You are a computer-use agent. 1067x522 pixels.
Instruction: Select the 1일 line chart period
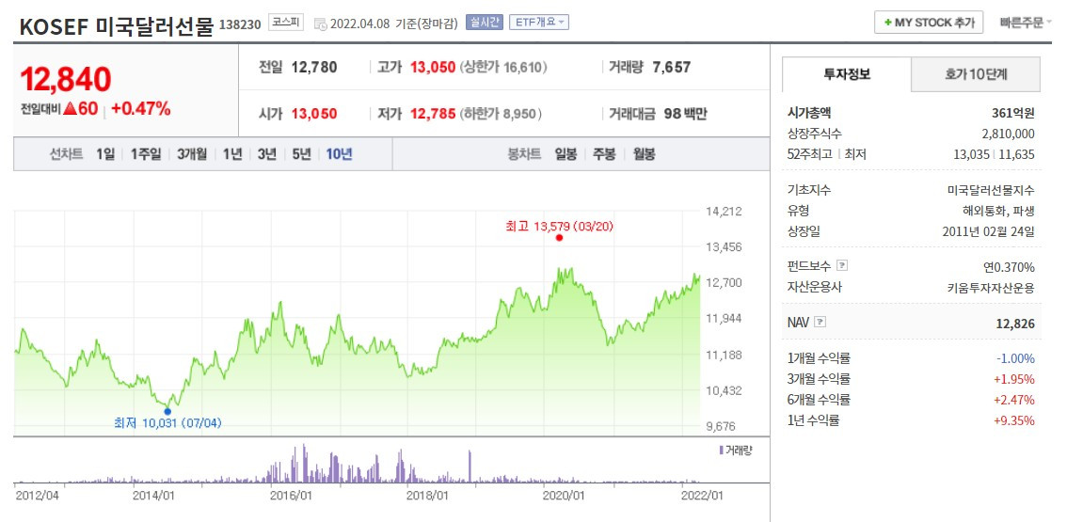click(x=105, y=154)
